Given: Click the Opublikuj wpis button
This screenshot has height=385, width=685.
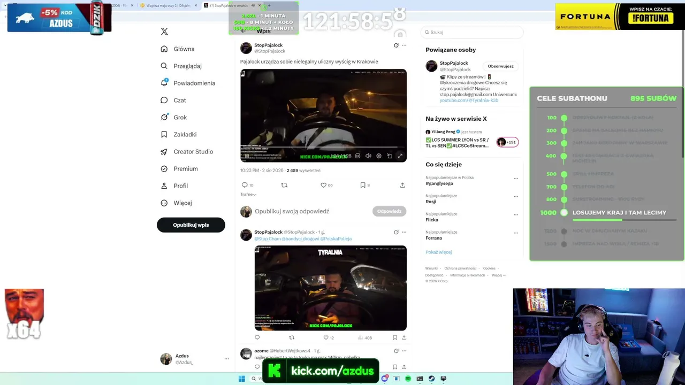Looking at the screenshot, I should click(x=191, y=225).
